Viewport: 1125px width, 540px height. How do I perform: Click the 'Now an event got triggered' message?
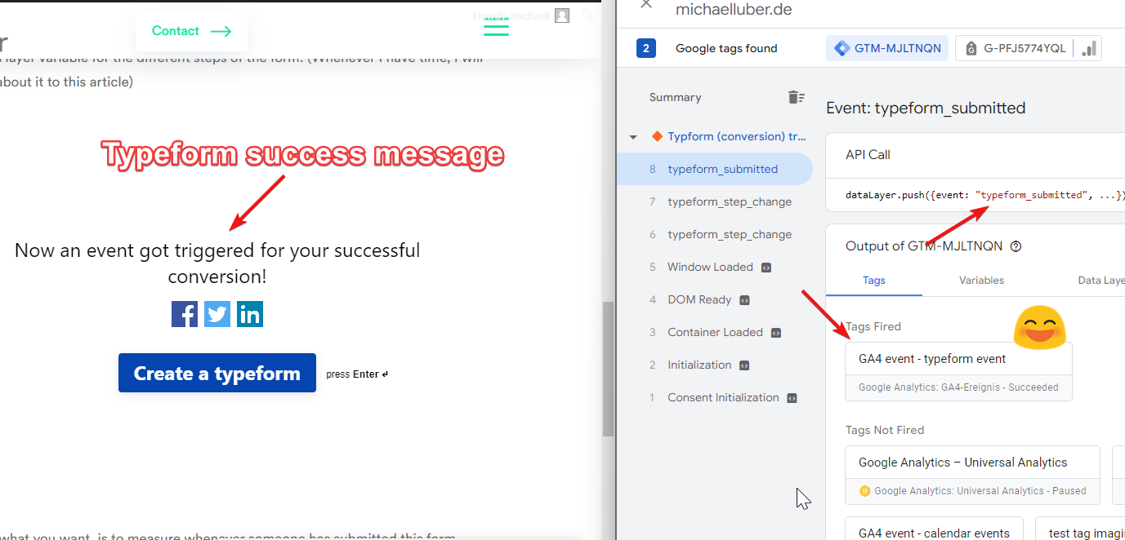tap(217, 263)
